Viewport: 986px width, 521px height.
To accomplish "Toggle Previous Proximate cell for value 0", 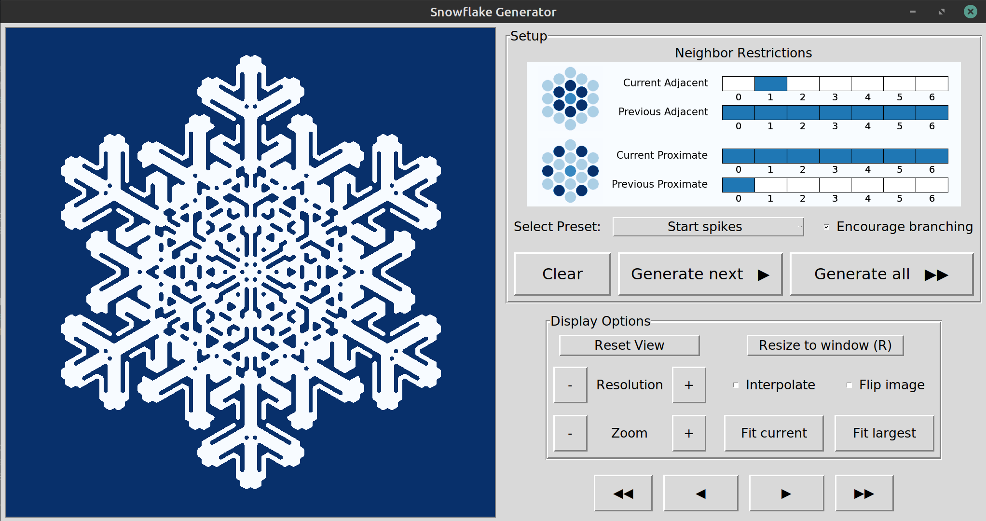I will pyautogui.click(x=738, y=185).
